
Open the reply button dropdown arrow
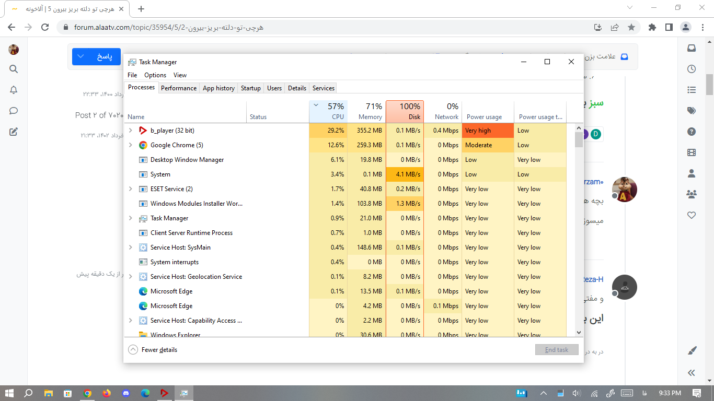(x=80, y=57)
